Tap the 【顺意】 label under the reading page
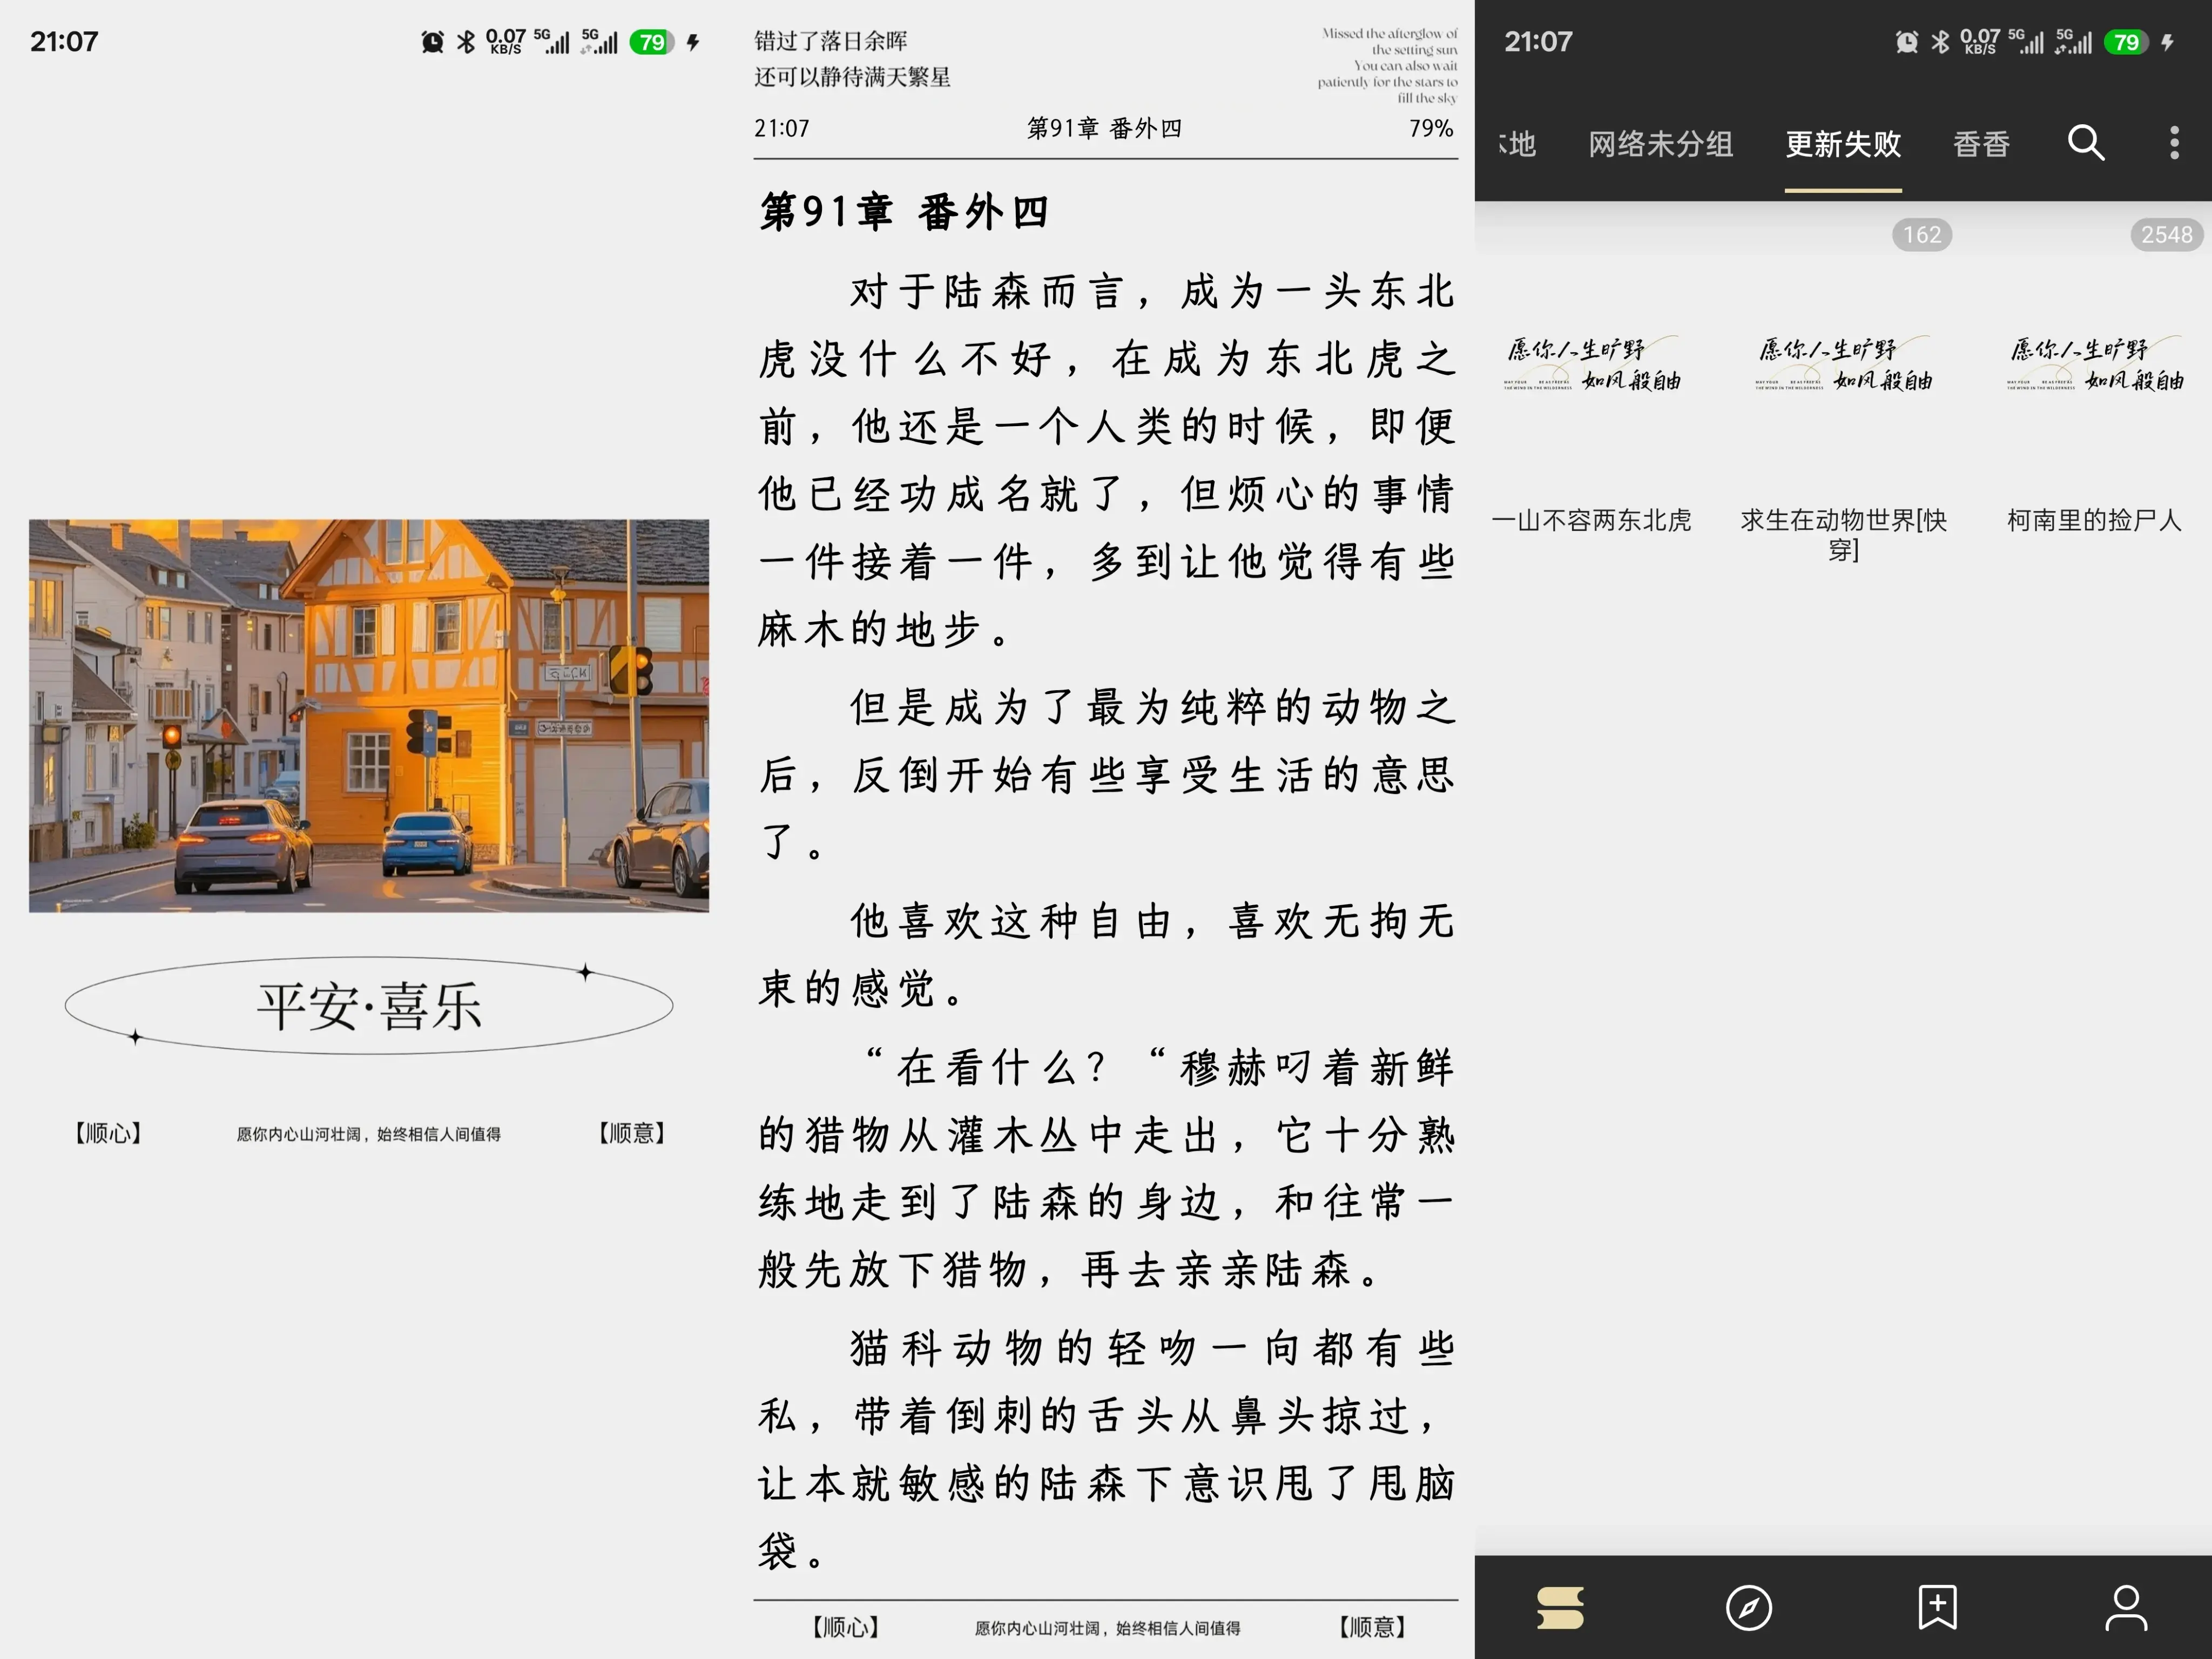This screenshot has width=2212, height=1659. (x=1372, y=1627)
